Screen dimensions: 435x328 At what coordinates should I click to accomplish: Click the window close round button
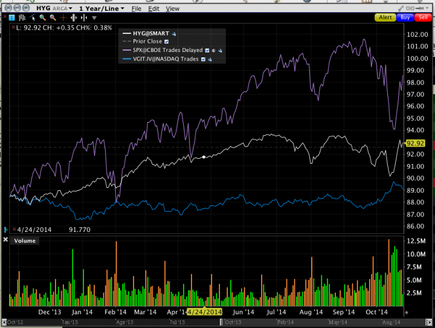(x=8, y=8)
